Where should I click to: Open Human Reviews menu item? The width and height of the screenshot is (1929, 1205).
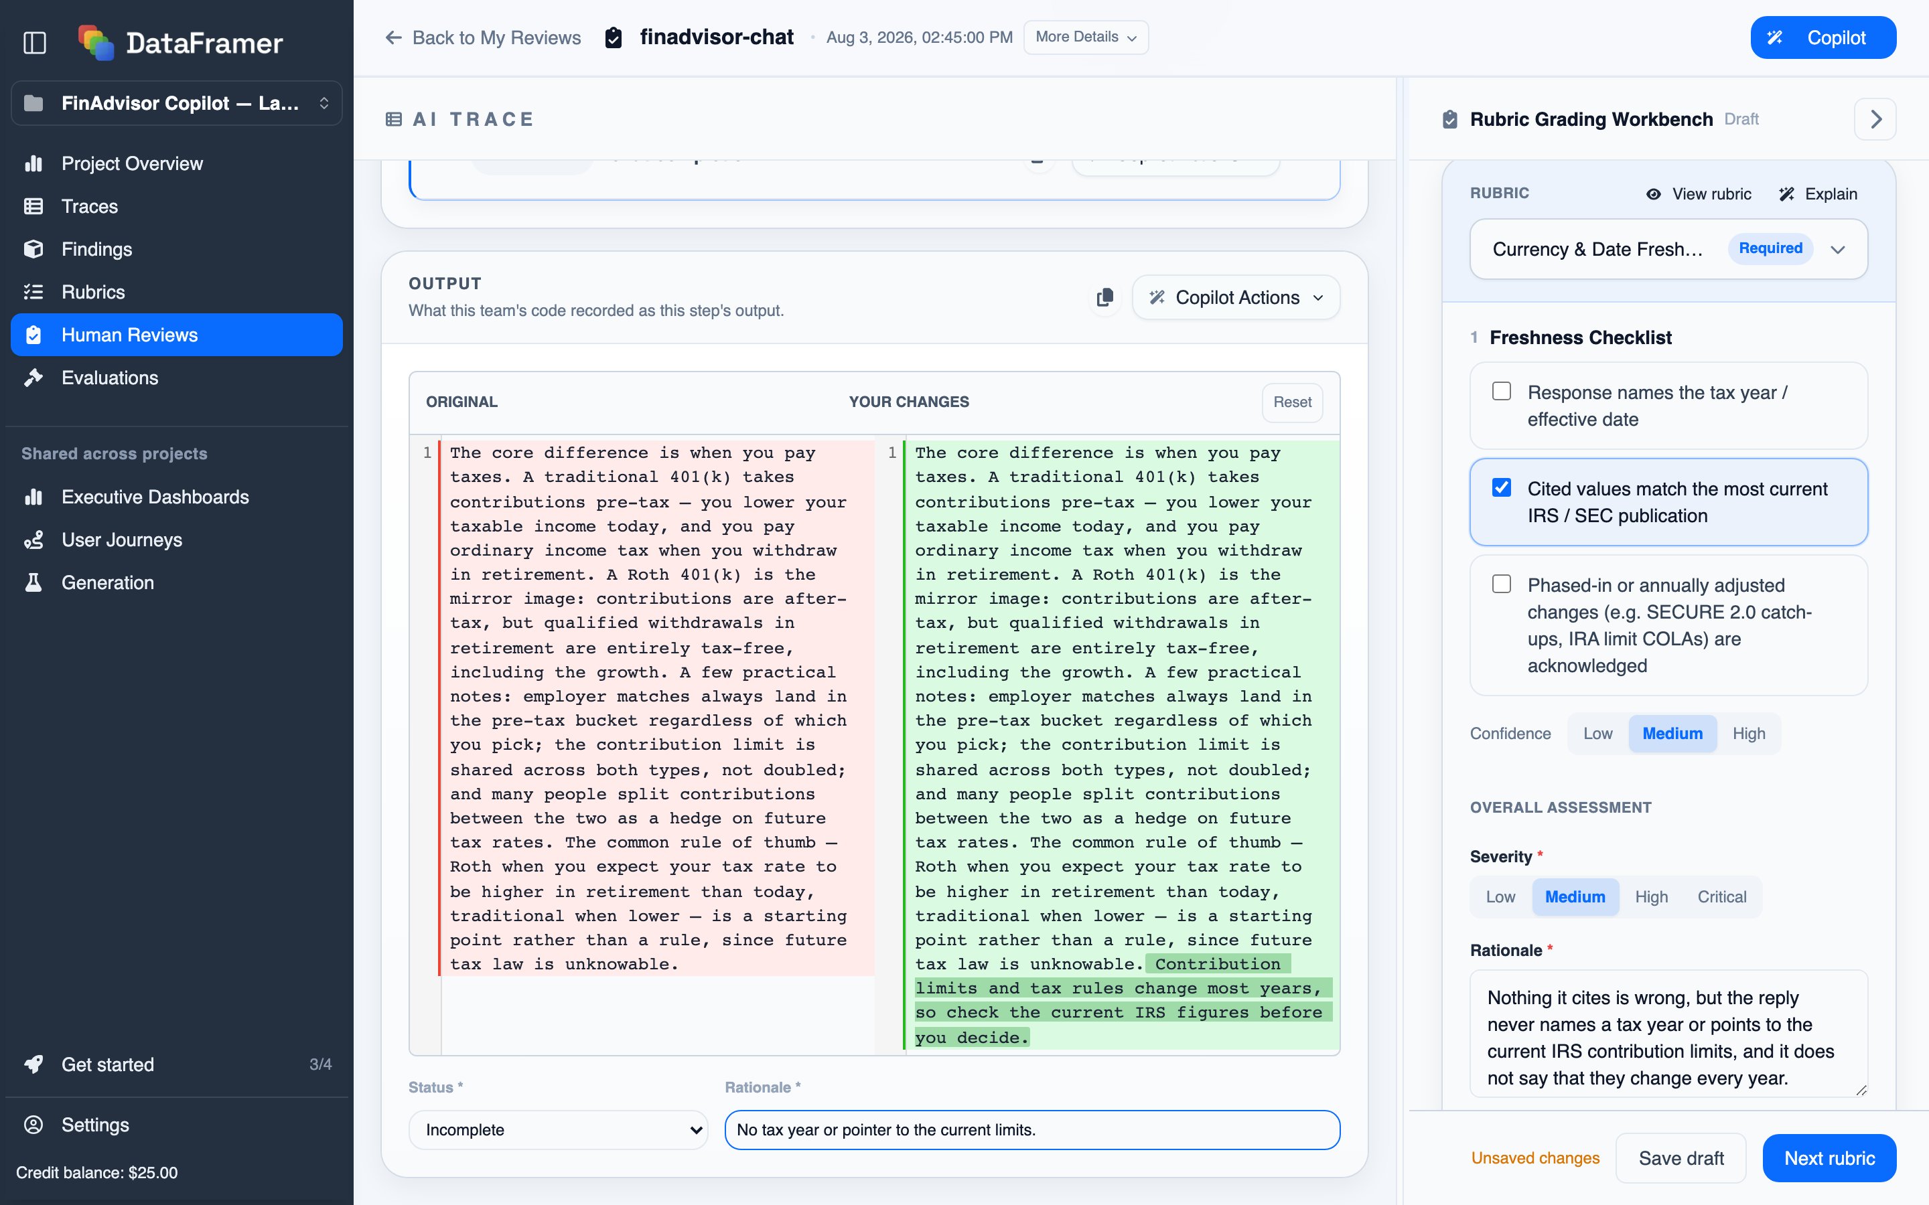[177, 335]
